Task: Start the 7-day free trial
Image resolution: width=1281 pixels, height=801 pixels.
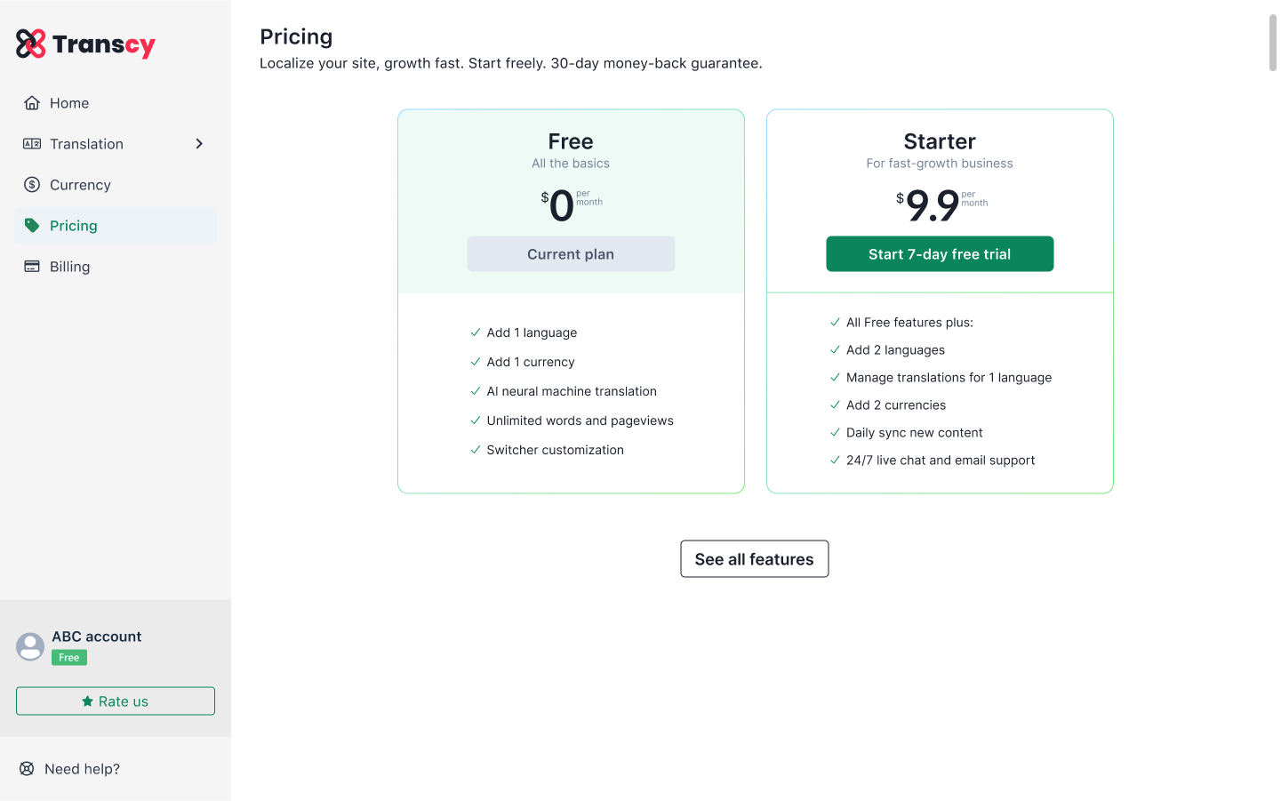Action: coord(940,254)
